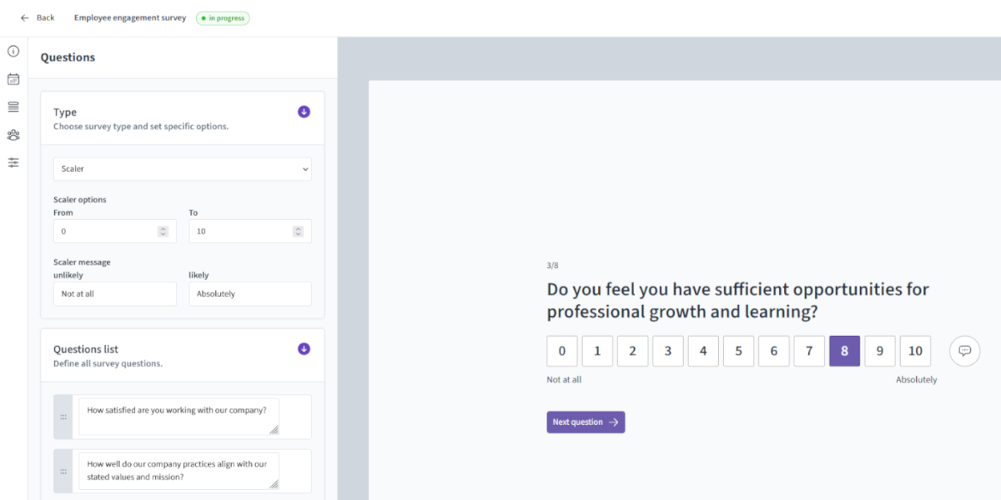Open the calendar schedule sidebar icon
The height and width of the screenshot is (500, 1001).
click(x=13, y=79)
